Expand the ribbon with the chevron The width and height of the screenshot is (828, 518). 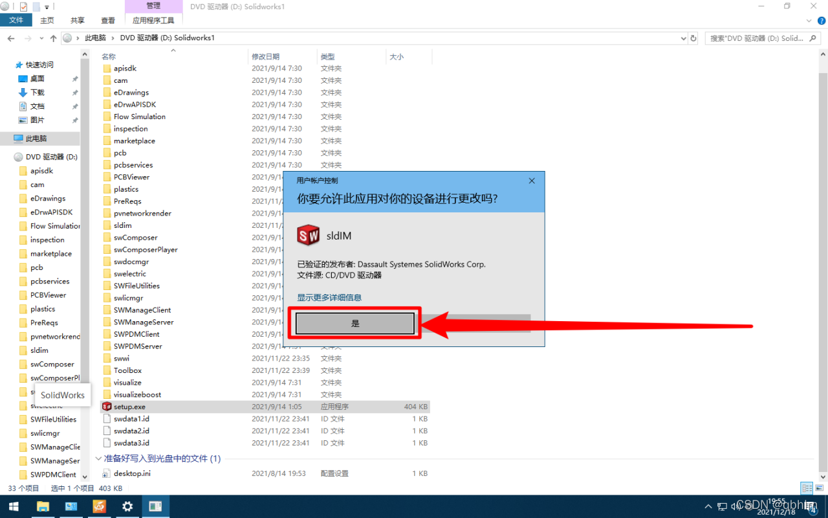(810, 21)
